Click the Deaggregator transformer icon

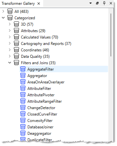click(23, 133)
